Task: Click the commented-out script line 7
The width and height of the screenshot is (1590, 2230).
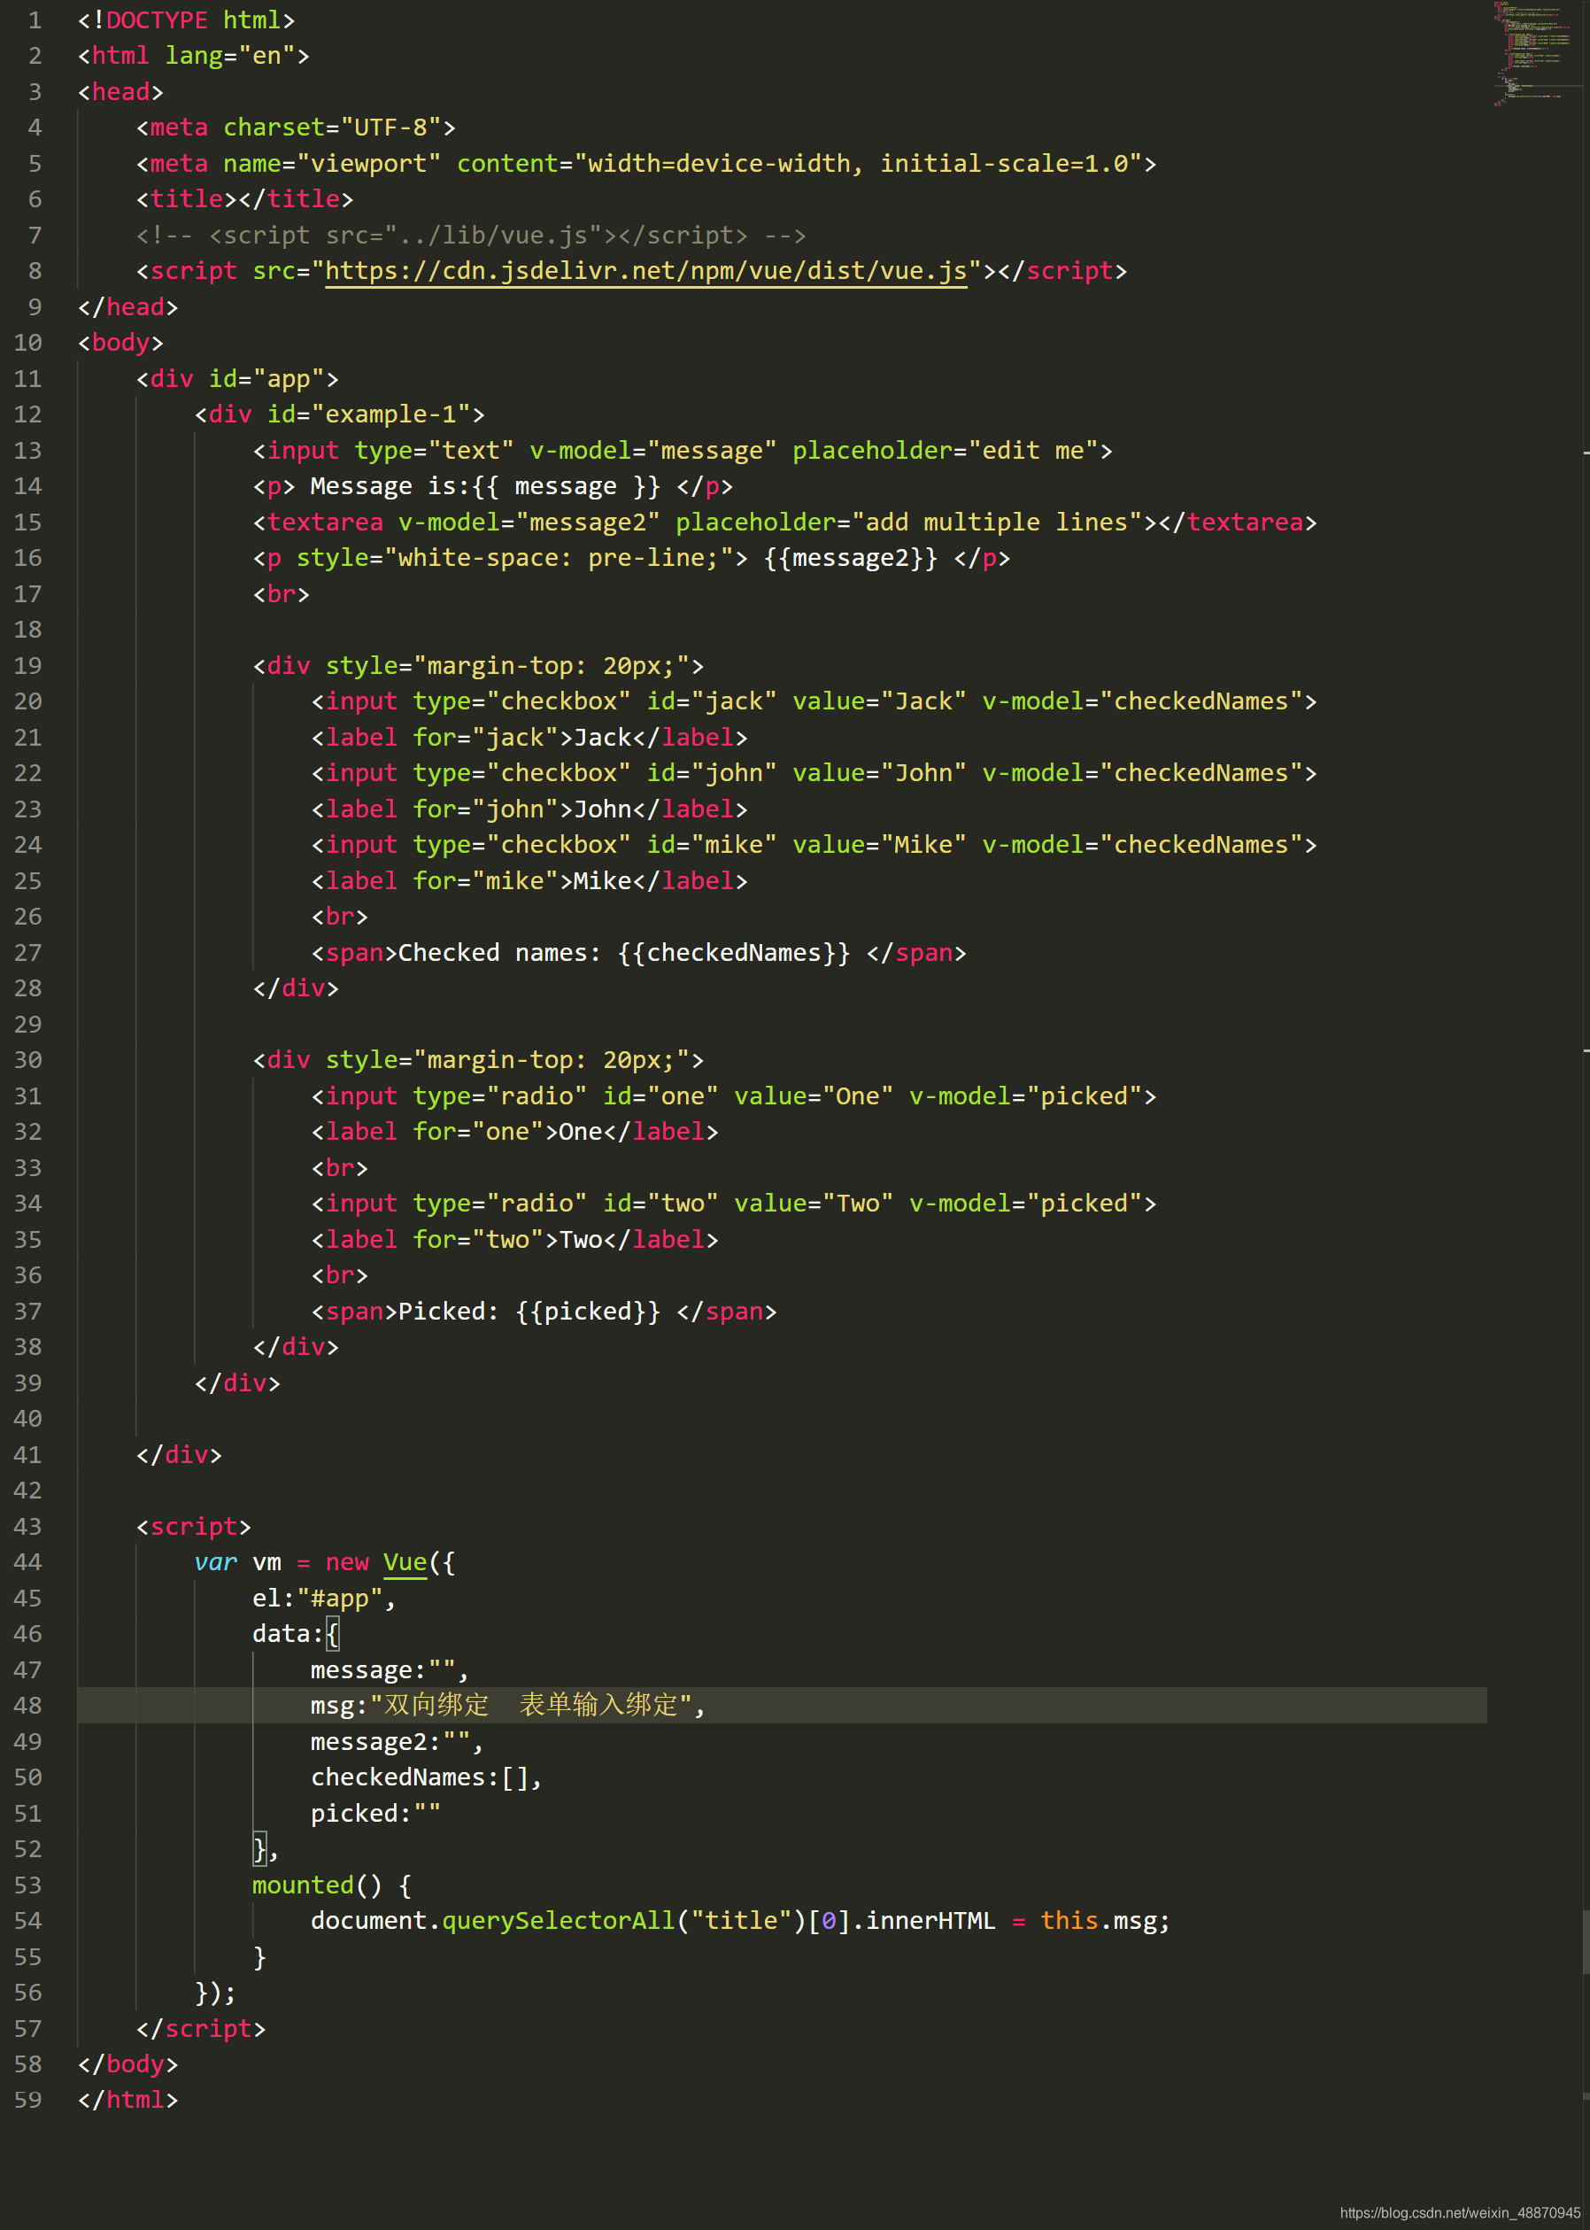Action: click(471, 235)
